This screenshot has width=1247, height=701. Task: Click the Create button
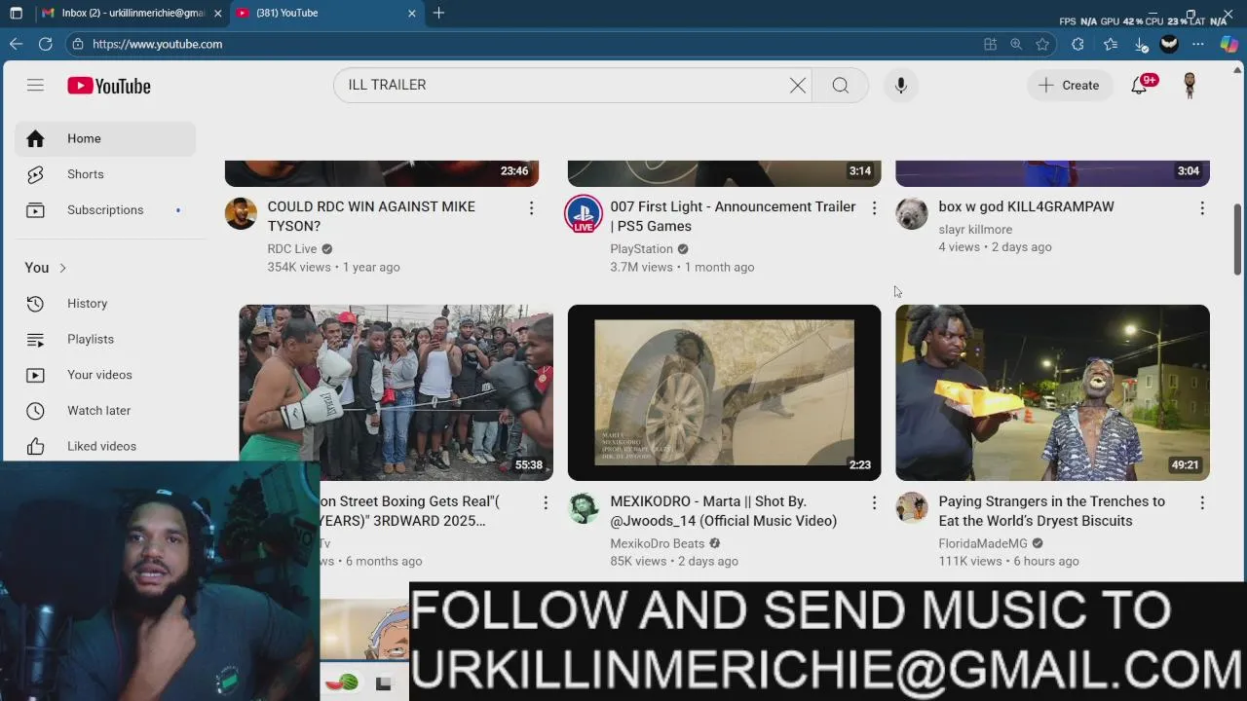pos(1069,86)
